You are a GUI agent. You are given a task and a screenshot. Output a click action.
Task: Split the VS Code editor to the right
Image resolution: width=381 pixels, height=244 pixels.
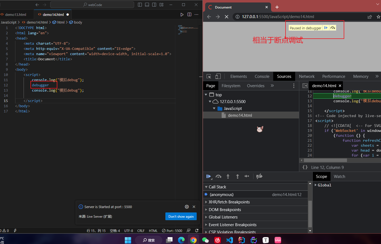(189, 15)
